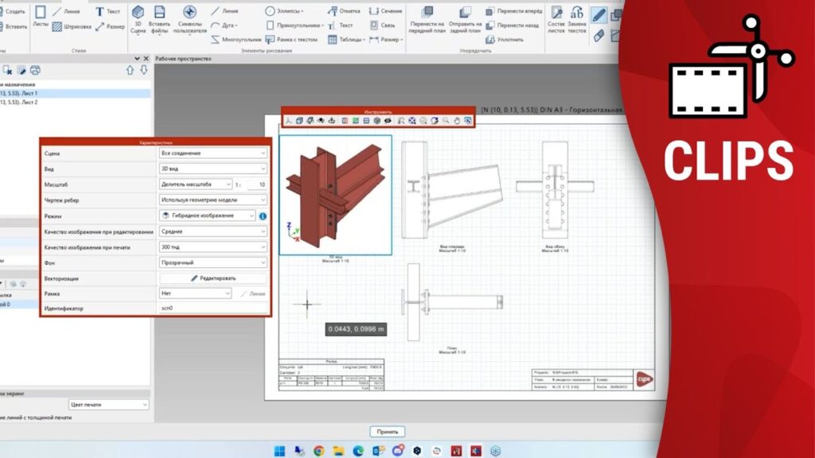The height and width of the screenshot is (458, 815).
Task: Click the printer icon in left panel
Action: point(35,70)
